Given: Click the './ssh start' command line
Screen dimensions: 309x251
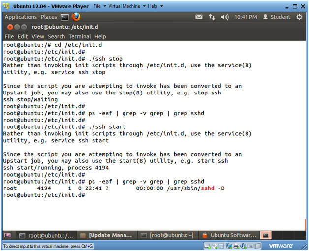Looking at the screenshot, I should (64, 127).
